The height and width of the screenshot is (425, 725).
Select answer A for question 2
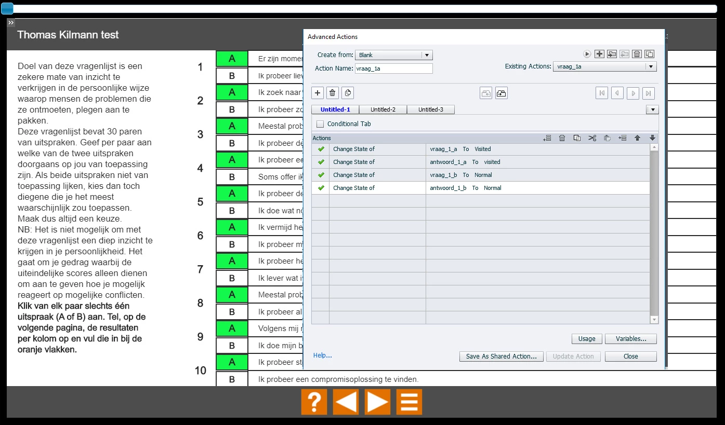pos(232,92)
